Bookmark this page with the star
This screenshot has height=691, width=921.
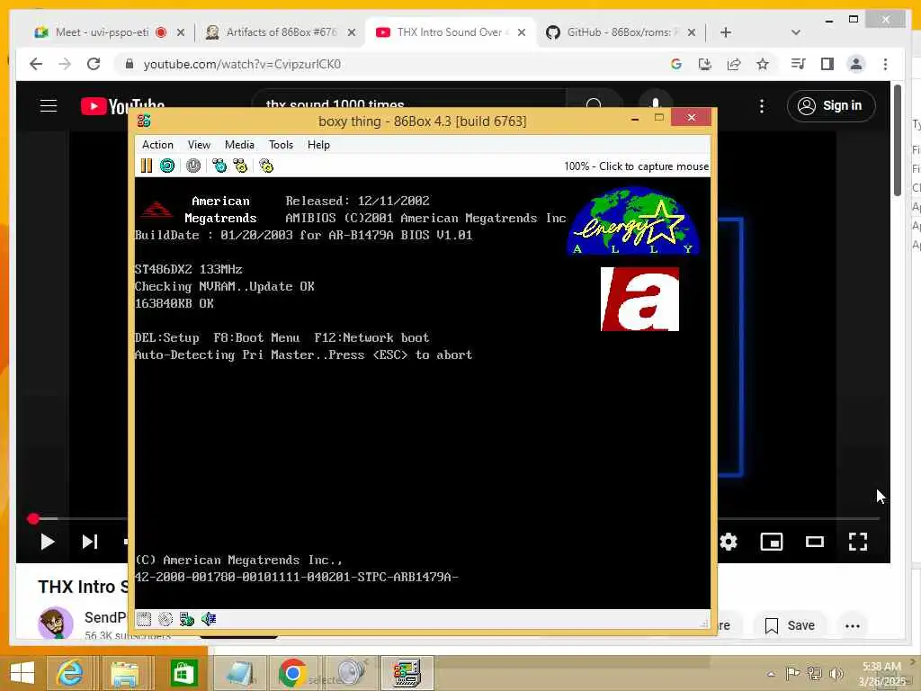[763, 64]
